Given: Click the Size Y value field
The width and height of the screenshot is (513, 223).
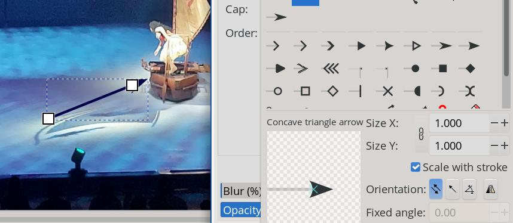Looking at the screenshot, I should (459, 145).
